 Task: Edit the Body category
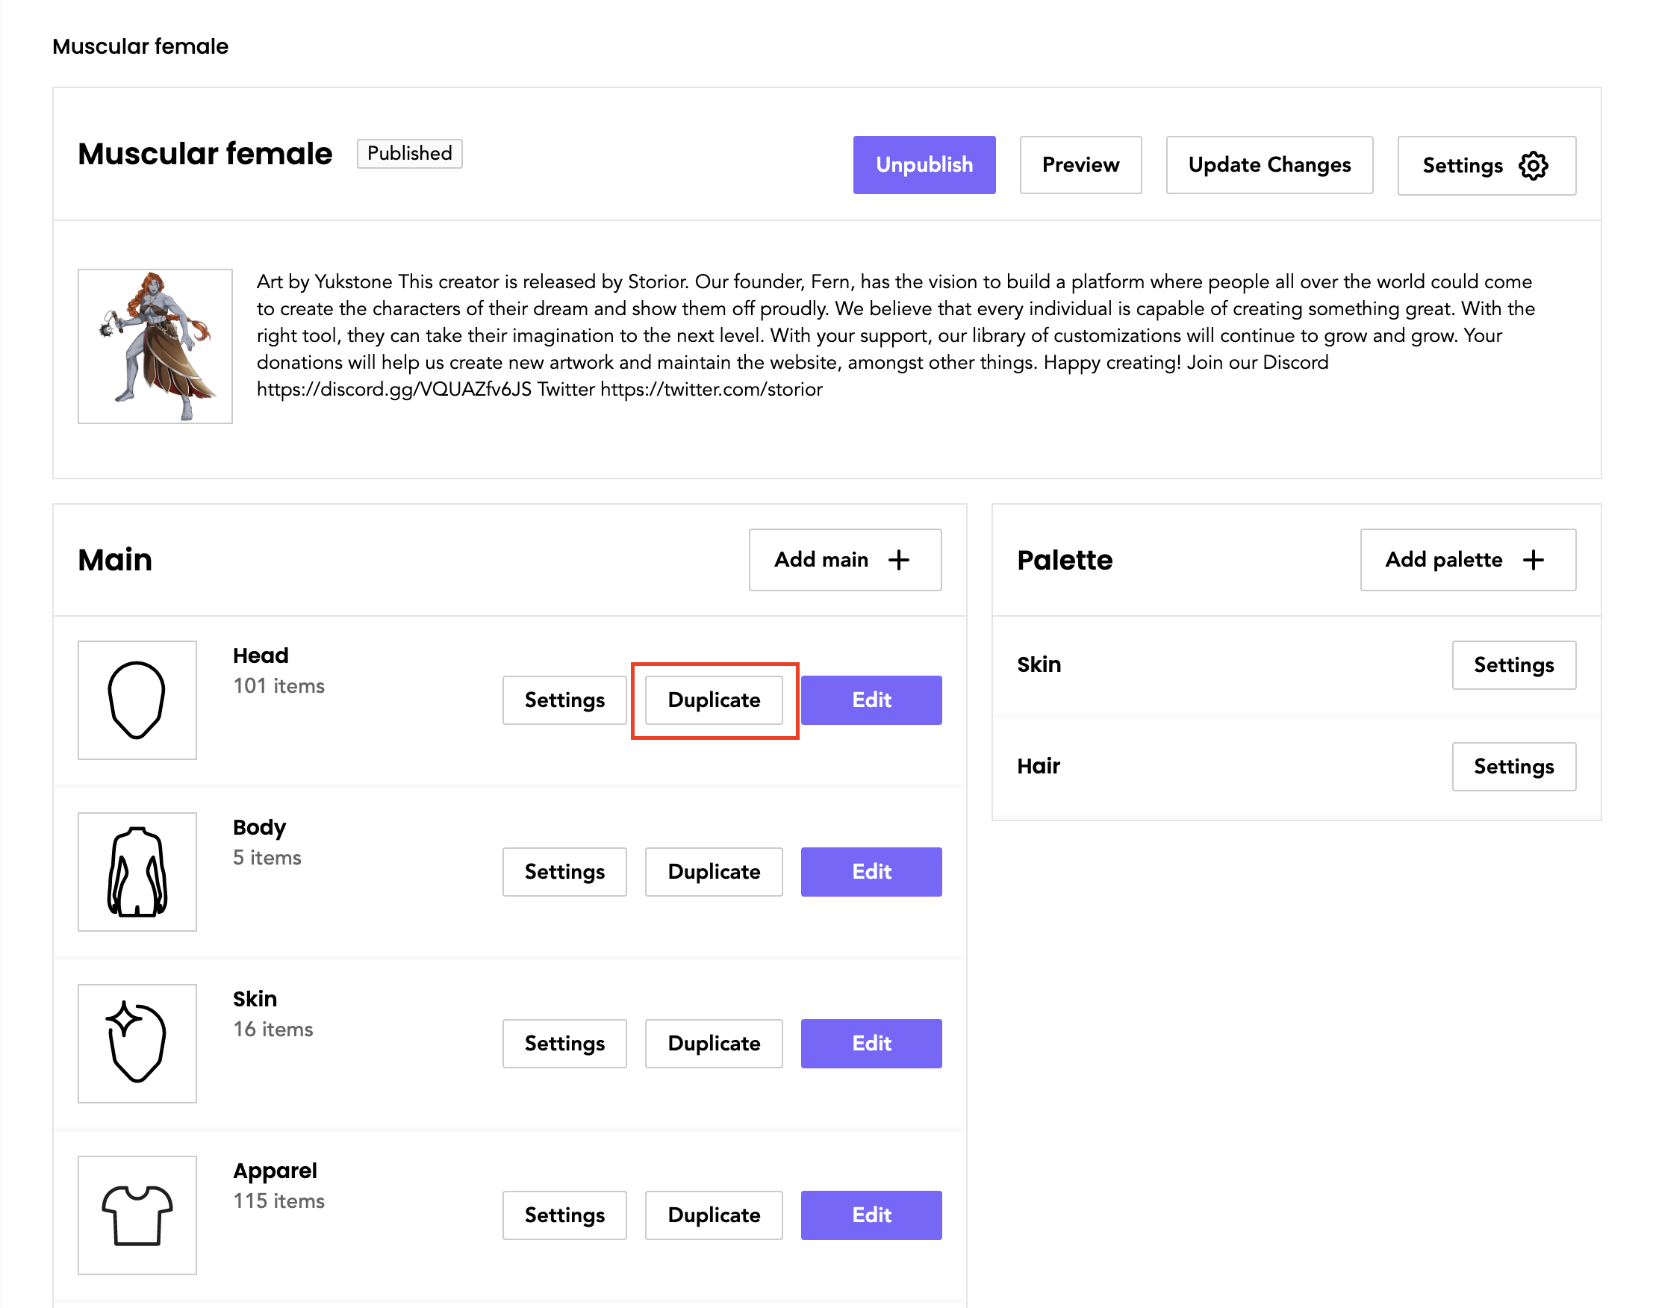click(x=871, y=871)
